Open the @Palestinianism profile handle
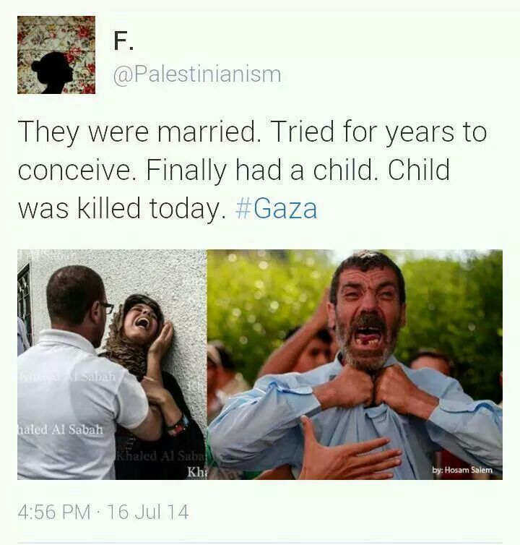The height and width of the screenshot is (545, 520). (x=197, y=74)
